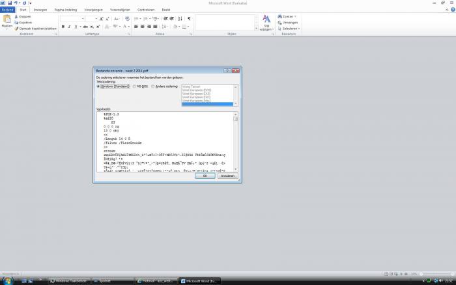Viewport: 456px width, 285px height.
Task: Toggle Underline formatting
Action: tap(76, 27)
